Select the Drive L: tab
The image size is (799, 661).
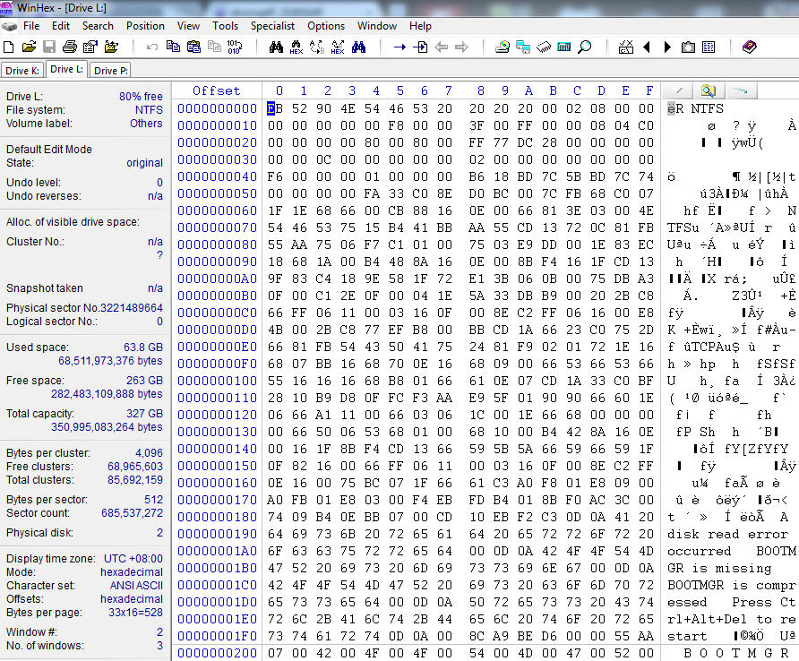tap(66, 69)
